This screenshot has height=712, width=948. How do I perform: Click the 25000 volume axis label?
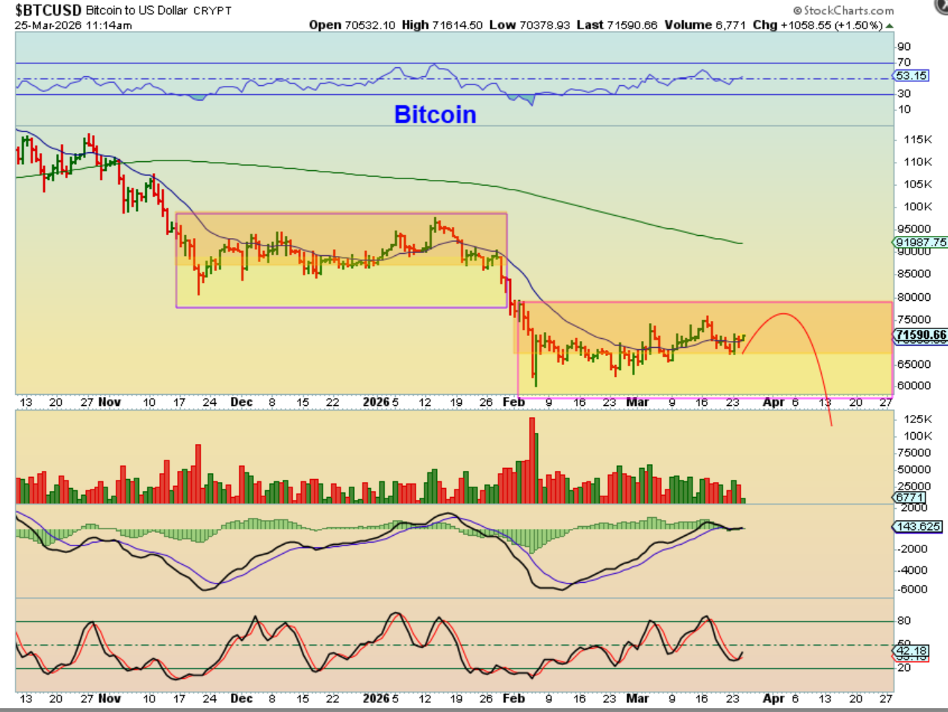coord(914,486)
